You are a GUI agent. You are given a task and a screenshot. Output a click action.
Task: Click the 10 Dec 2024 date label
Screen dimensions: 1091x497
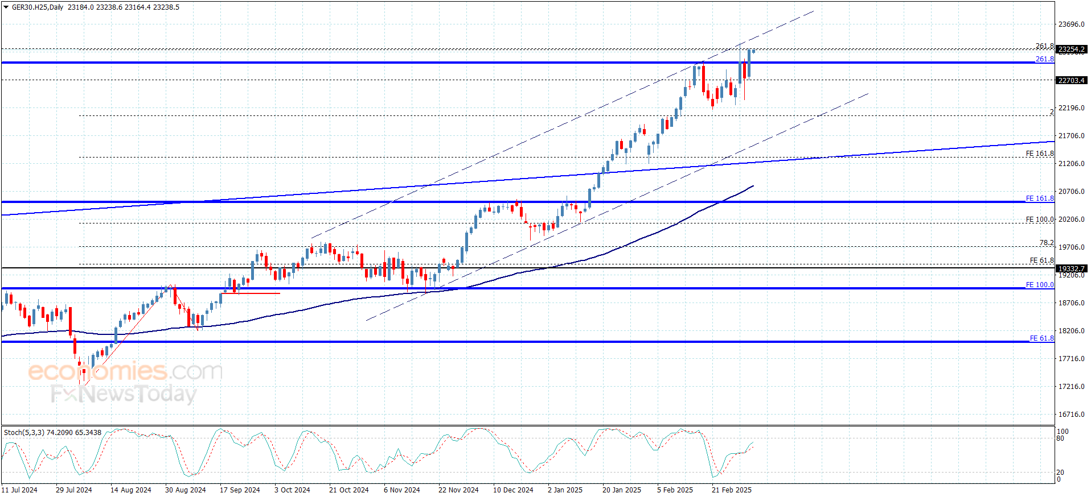(513, 490)
